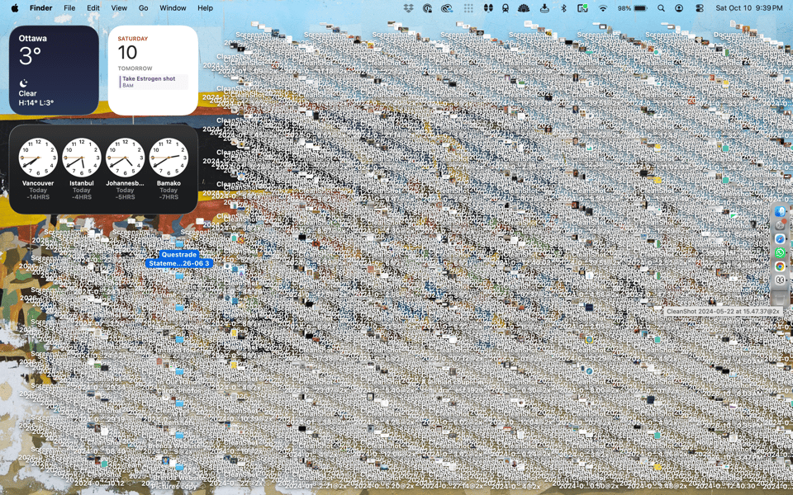Launch Safari from the Dock

(x=780, y=239)
